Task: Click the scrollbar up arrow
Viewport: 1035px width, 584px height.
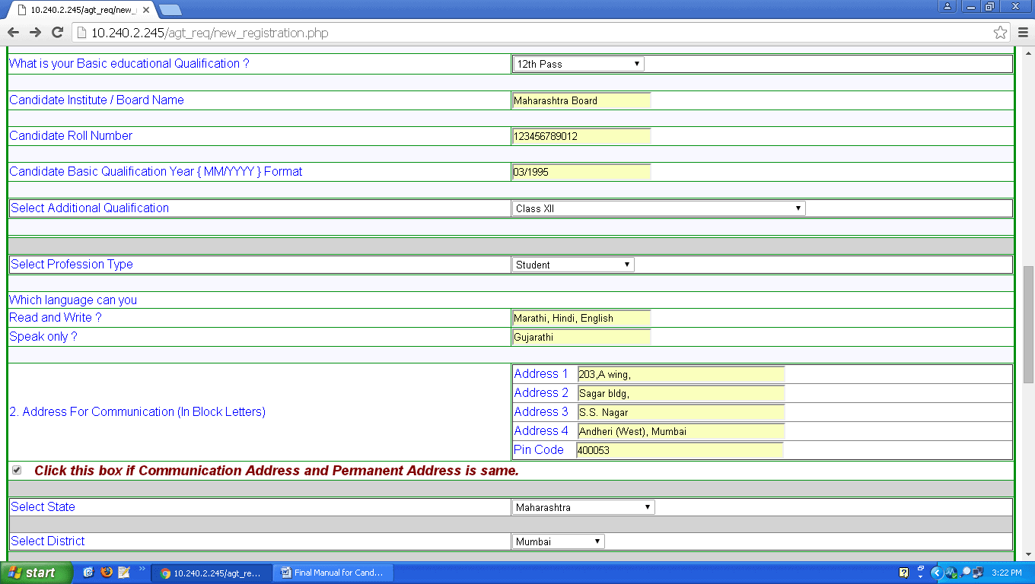Action: click(1028, 55)
